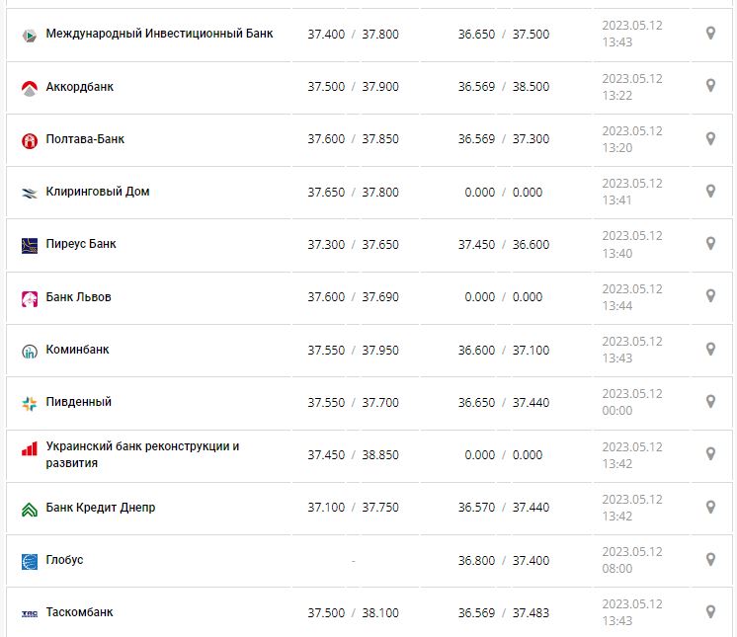The height and width of the screenshot is (637, 737).
Task: Click the Банк Кредит Днепр logo icon
Action: point(29,509)
